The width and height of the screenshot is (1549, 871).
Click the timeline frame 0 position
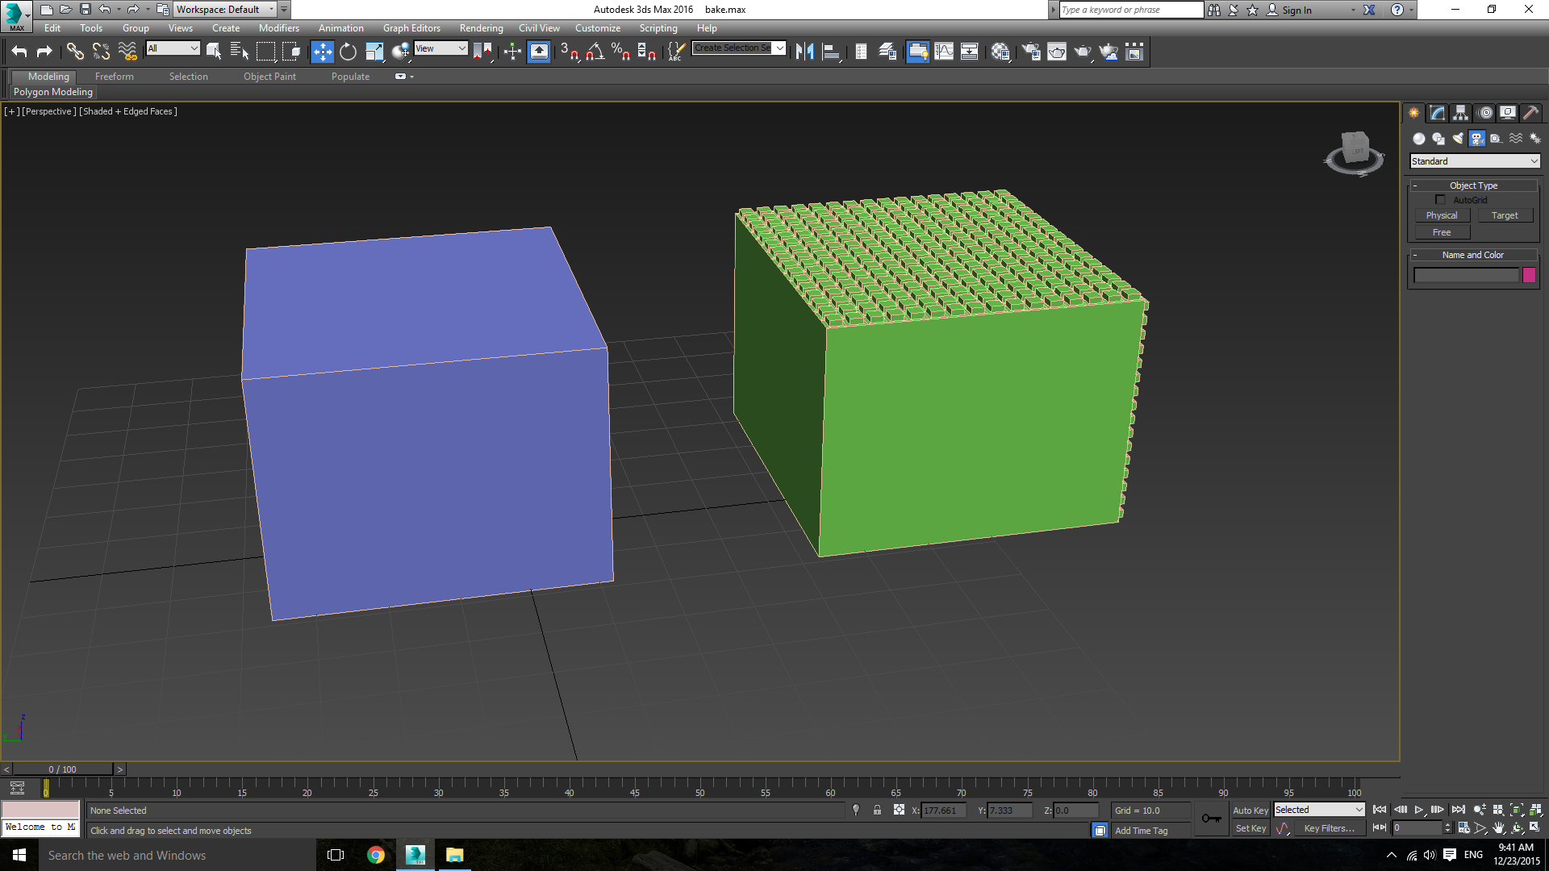tap(47, 789)
